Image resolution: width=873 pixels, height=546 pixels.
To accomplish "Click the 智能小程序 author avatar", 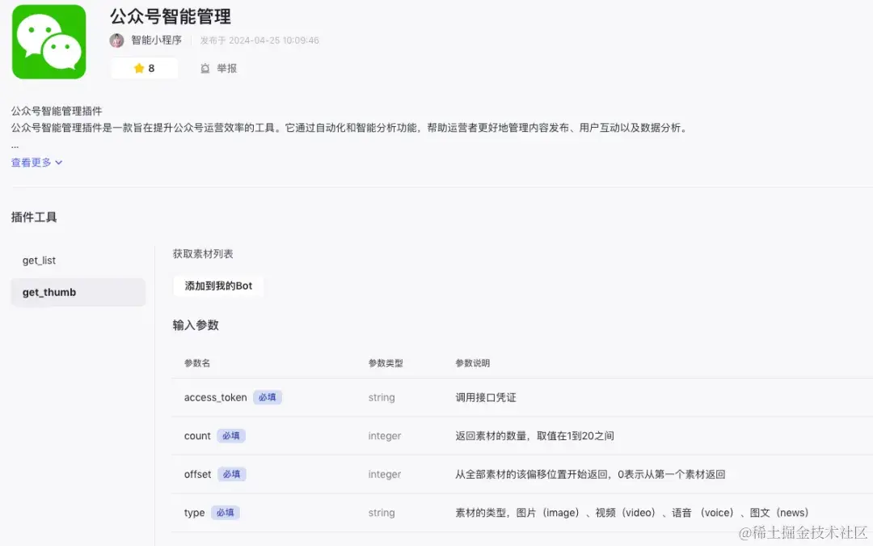I will (116, 40).
